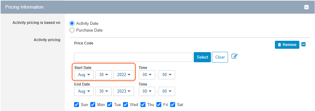Select the Activity Date radio option
Screen dimensions: 315x111
pos(72,23)
